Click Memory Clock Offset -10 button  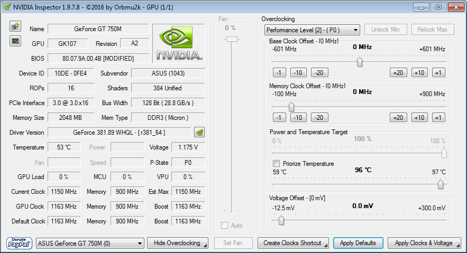tap(298, 117)
